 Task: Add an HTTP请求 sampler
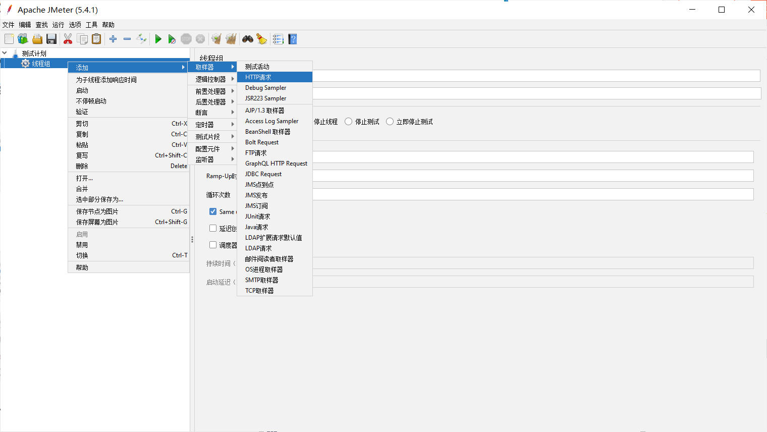pos(275,77)
